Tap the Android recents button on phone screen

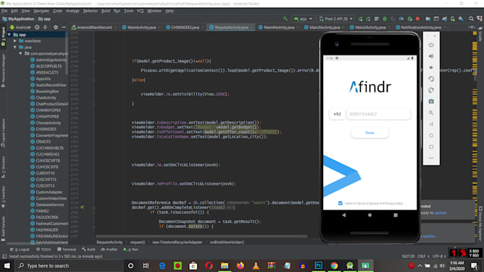pos(396,215)
